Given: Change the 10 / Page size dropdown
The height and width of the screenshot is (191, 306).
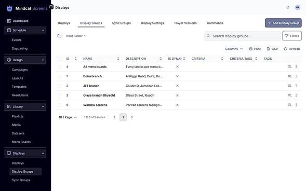Looking at the screenshot, I should tap(68, 117).
